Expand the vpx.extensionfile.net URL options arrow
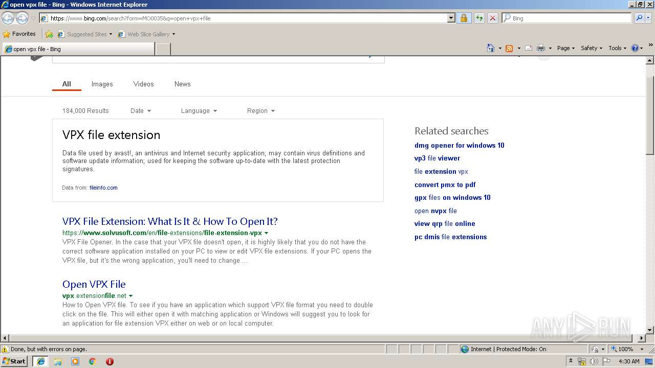The image size is (655, 368). coord(131,296)
